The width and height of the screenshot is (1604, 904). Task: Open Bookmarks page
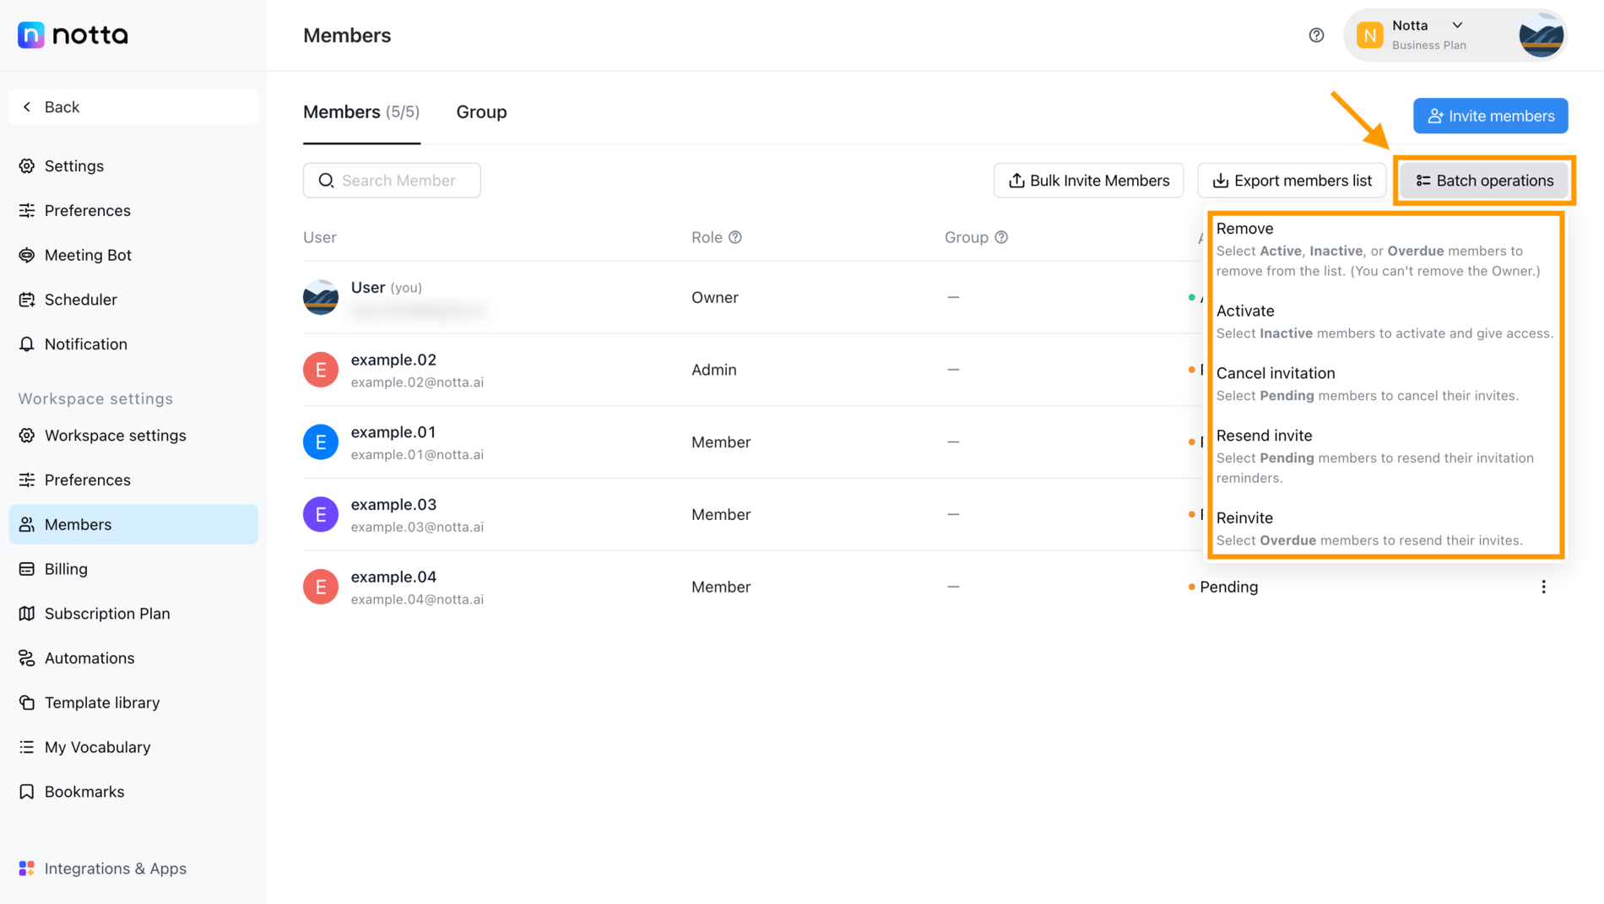click(x=133, y=792)
